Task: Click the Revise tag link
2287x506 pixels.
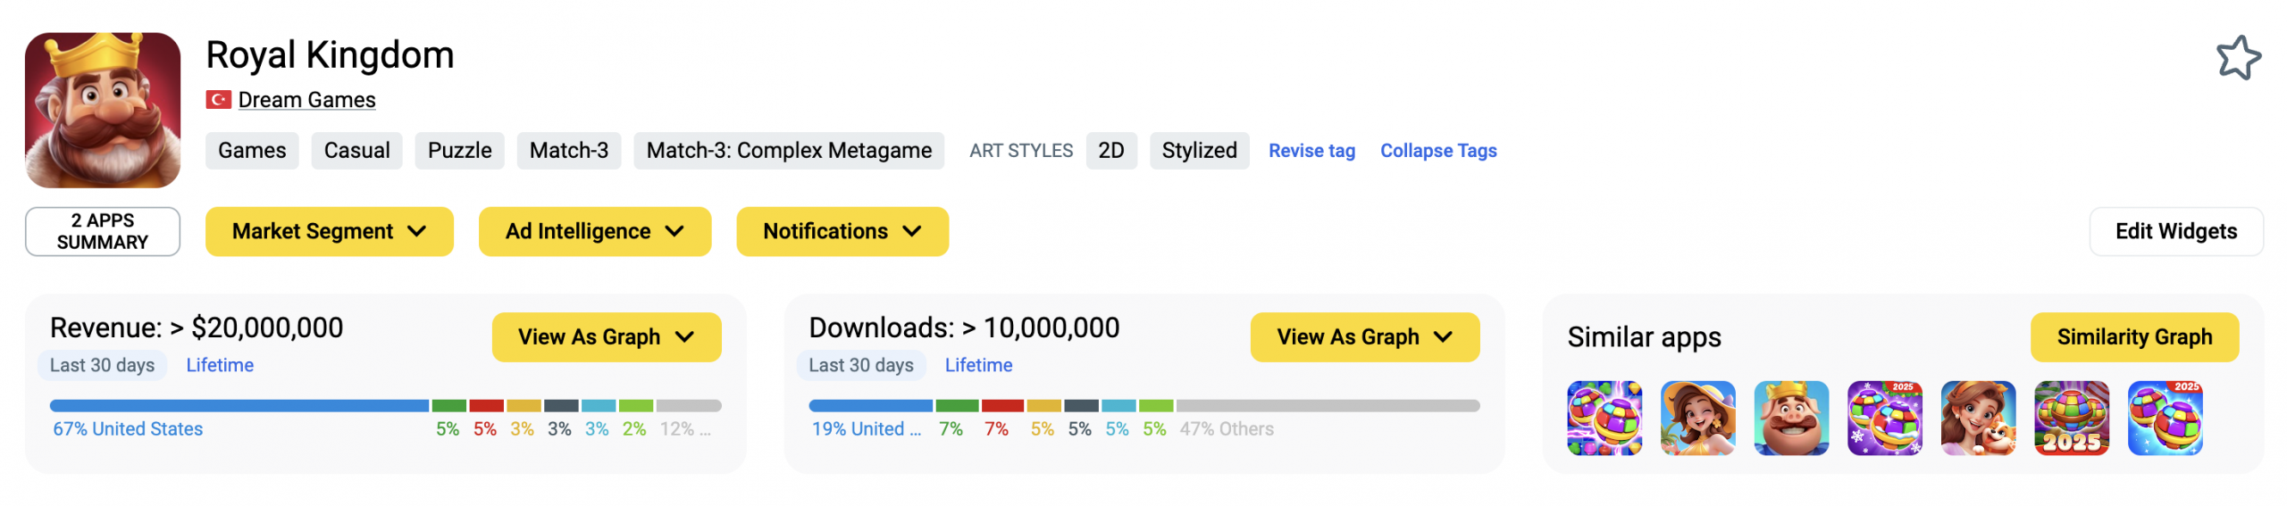Action: pos(1311,151)
